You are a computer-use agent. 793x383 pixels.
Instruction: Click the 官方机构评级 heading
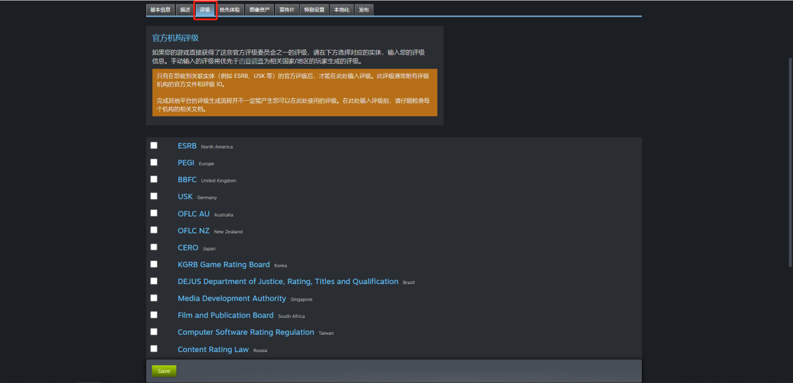click(175, 38)
